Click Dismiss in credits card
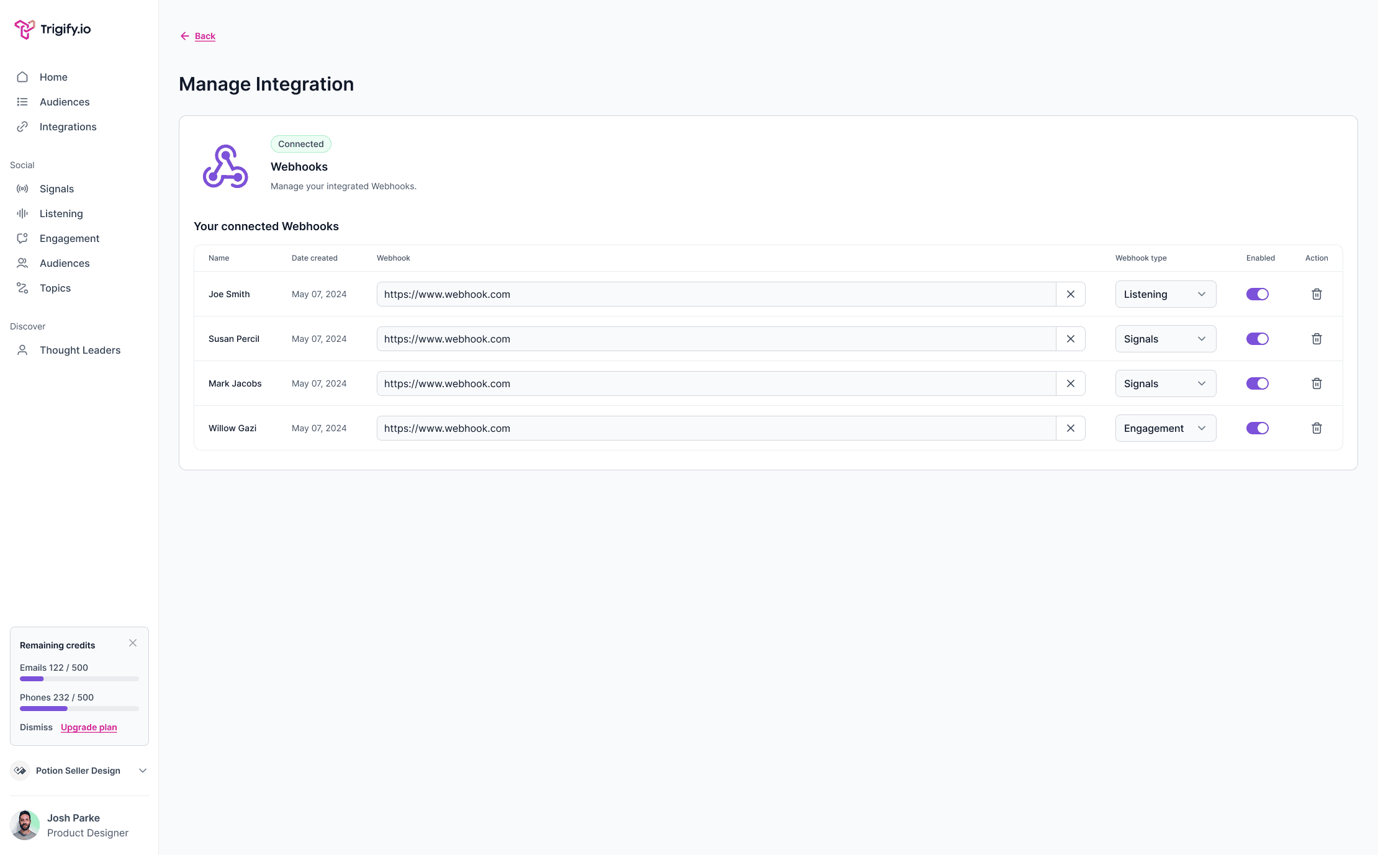 point(36,727)
